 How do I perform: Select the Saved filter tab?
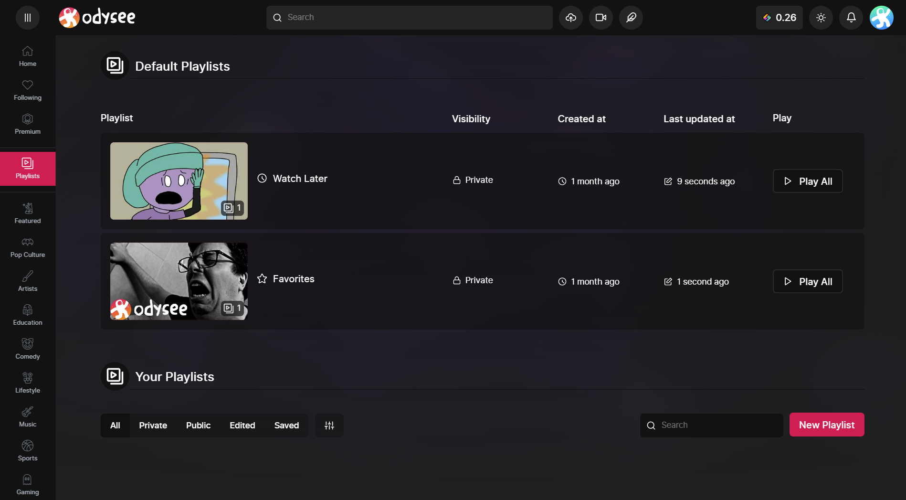pos(286,426)
